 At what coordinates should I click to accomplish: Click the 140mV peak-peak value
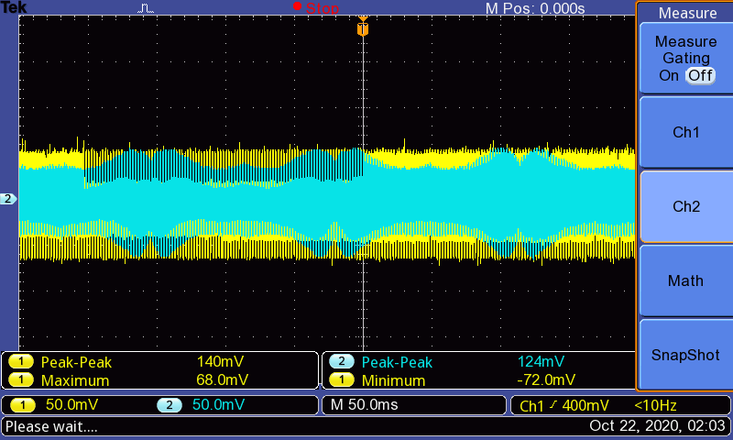[220, 361]
